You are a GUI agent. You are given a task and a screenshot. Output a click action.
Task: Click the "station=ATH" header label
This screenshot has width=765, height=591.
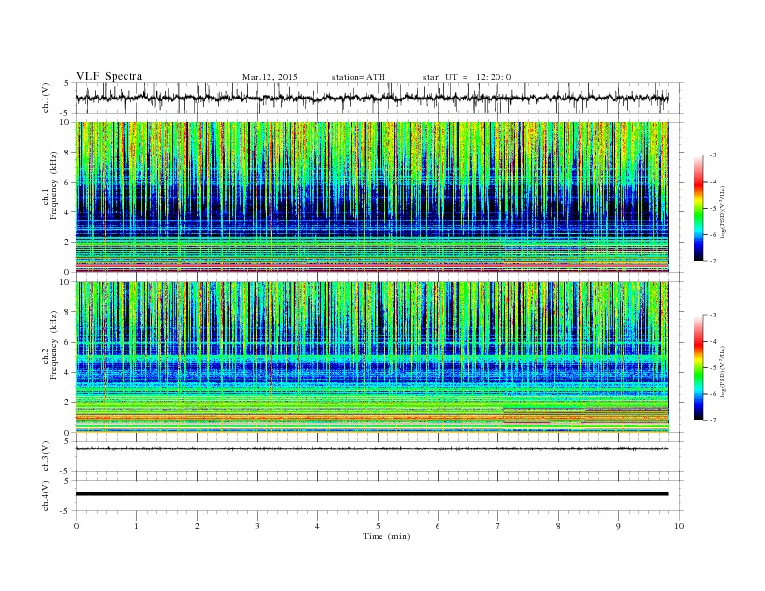click(x=358, y=77)
